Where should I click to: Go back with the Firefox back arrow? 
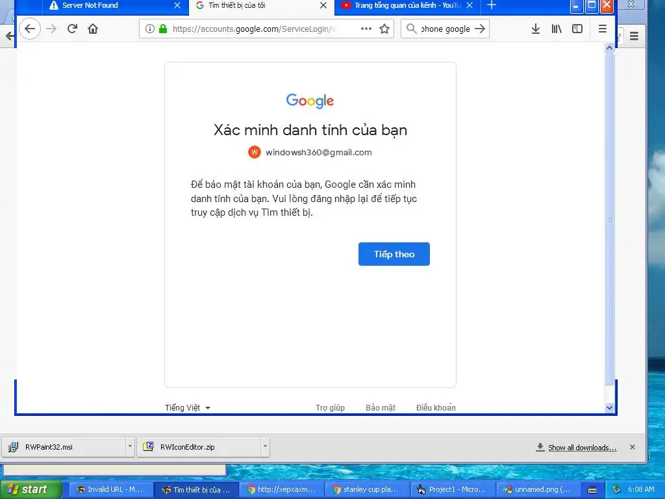coord(30,29)
